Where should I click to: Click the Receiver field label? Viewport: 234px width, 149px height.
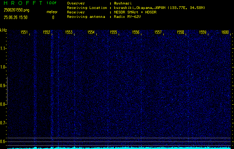pyautogui.click(x=76, y=12)
